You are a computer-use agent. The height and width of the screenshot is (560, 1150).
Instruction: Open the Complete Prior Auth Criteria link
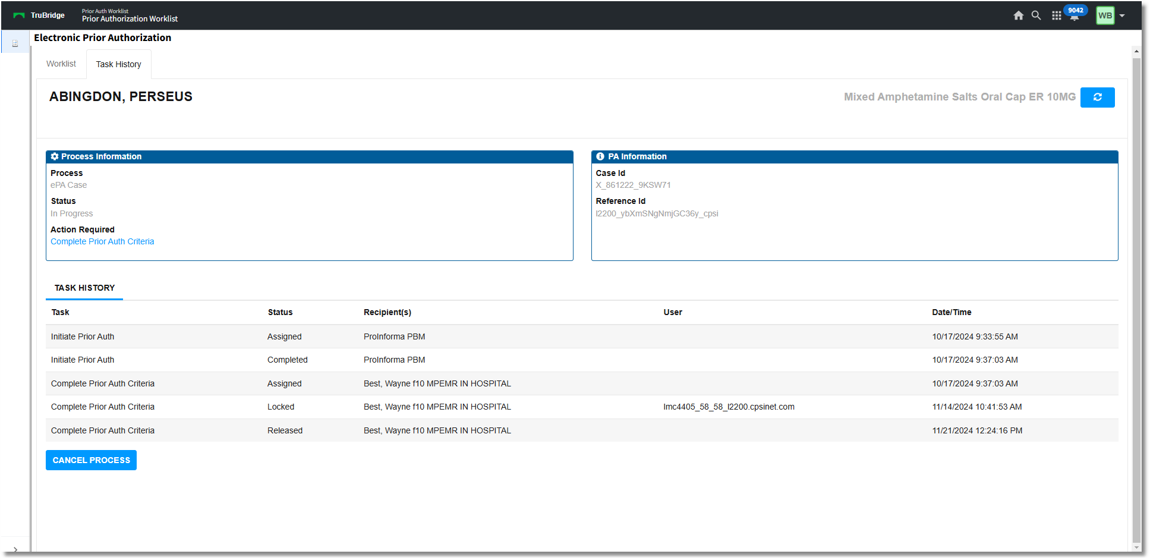click(102, 241)
